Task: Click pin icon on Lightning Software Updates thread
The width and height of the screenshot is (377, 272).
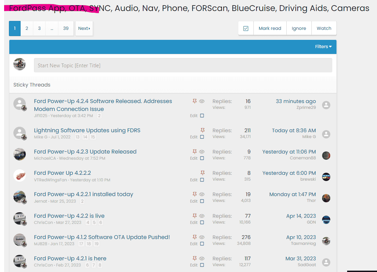Action: click(x=203, y=131)
